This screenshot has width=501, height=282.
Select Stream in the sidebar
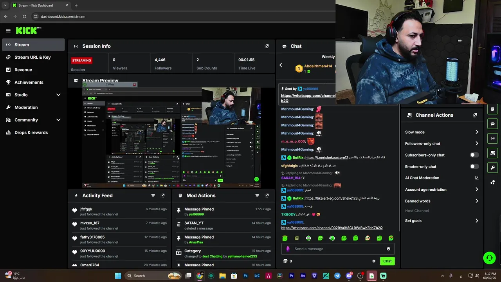33,45
